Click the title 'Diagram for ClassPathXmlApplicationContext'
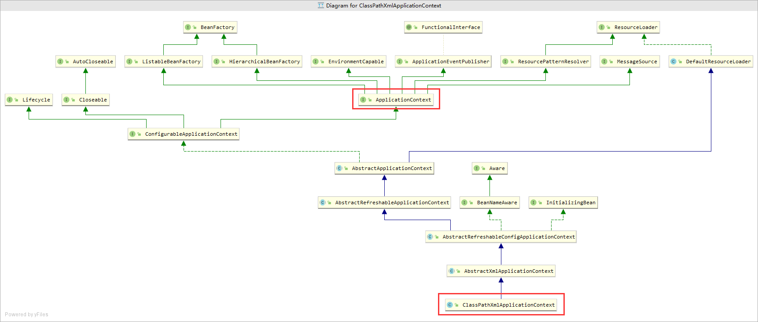The height and width of the screenshot is (322, 758). [383, 6]
